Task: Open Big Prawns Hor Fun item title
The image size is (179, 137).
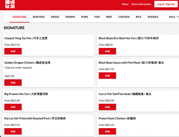Action: 26,94
